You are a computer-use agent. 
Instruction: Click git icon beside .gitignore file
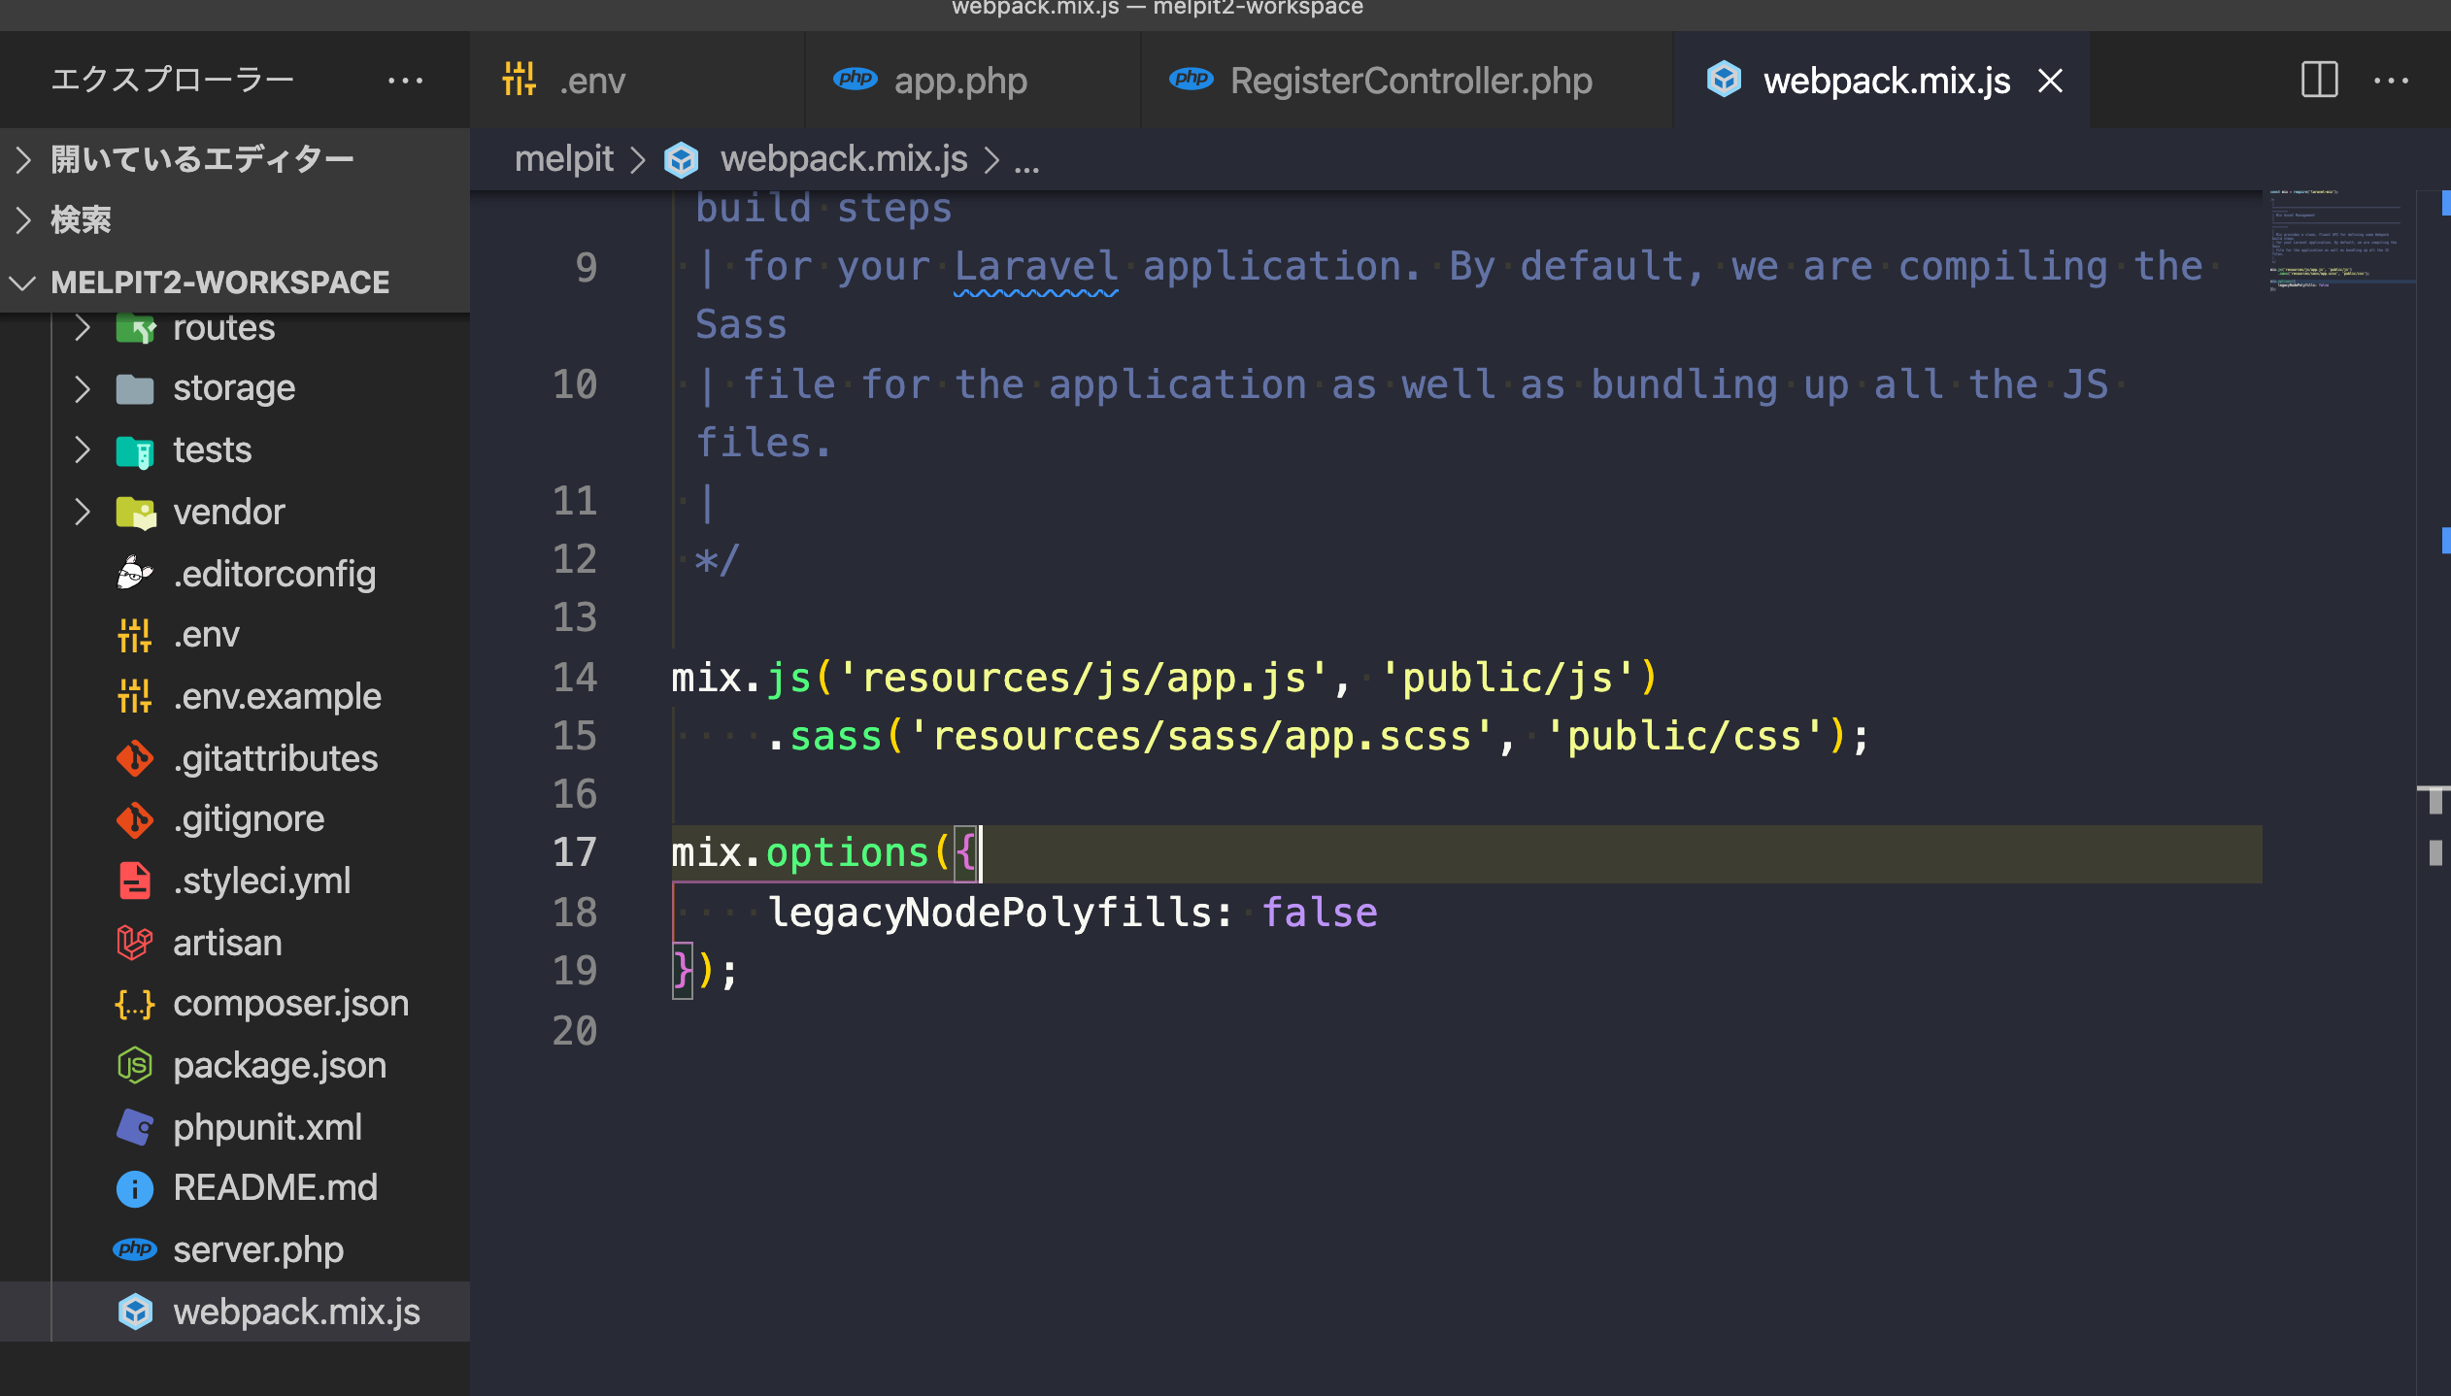134,819
